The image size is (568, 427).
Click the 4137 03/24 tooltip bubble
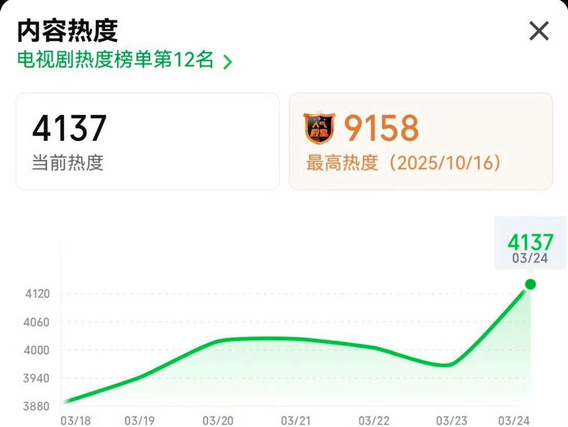click(530, 242)
